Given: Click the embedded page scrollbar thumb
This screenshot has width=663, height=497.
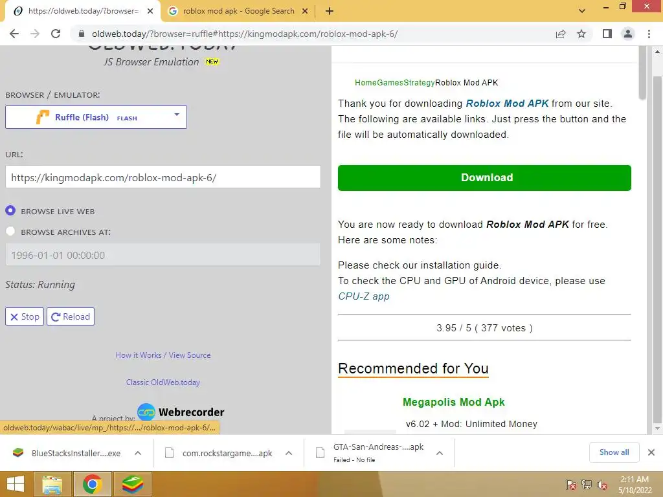Looking at the screenshot, I should click(643, 73).
